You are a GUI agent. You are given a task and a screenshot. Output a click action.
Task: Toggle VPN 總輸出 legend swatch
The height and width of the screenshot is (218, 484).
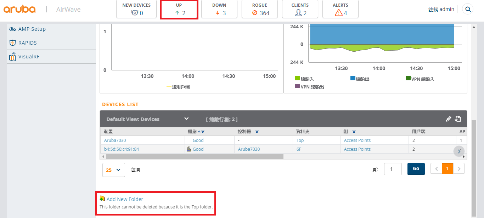[298, 86]
